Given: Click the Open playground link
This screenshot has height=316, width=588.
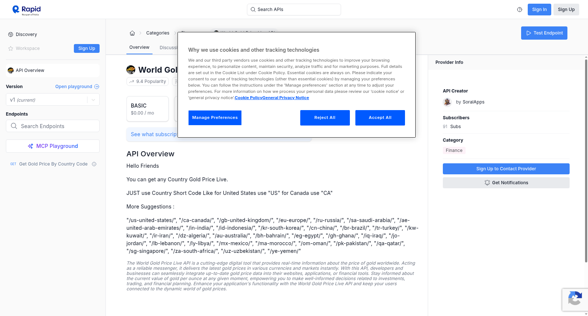Looking at the screenshot, I should coord(77,87).
